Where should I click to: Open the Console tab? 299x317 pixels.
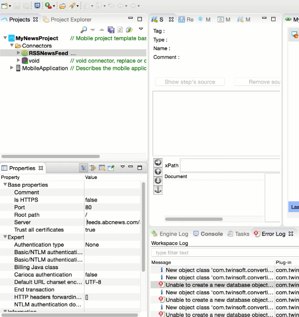(208, 234)
